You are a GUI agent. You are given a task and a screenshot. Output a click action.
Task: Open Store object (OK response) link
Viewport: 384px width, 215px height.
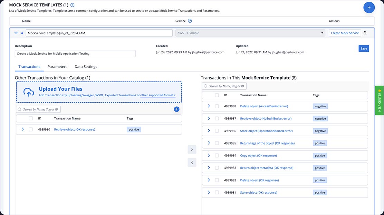point(259,192)
